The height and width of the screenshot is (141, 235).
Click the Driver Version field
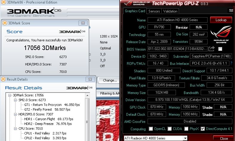pyautogui.click(x=190, y=100)
